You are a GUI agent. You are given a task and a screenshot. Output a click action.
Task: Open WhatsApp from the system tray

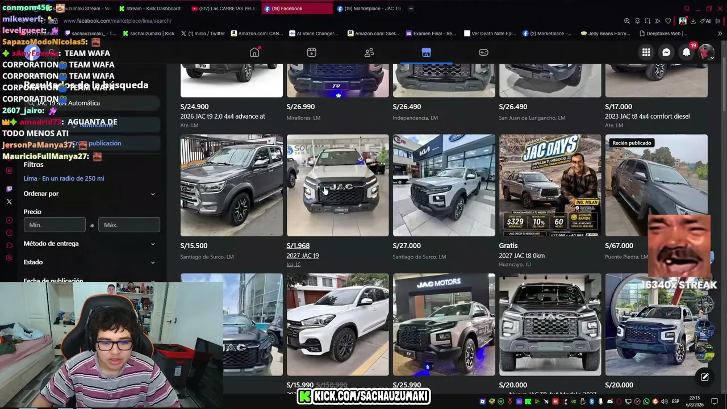646,402
